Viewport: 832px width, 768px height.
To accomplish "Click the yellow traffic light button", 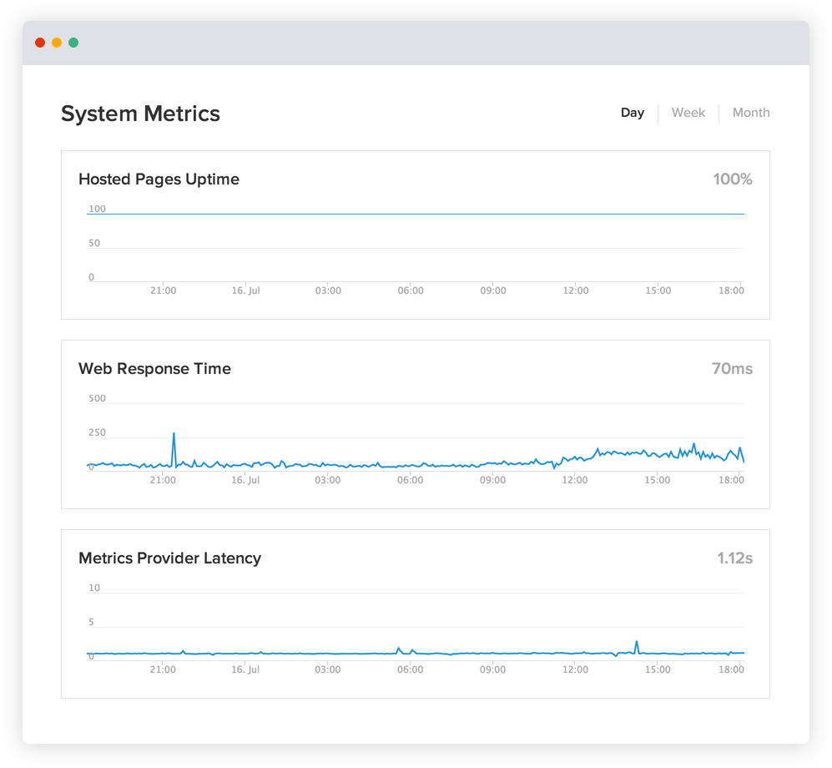I will pos(57,42).
